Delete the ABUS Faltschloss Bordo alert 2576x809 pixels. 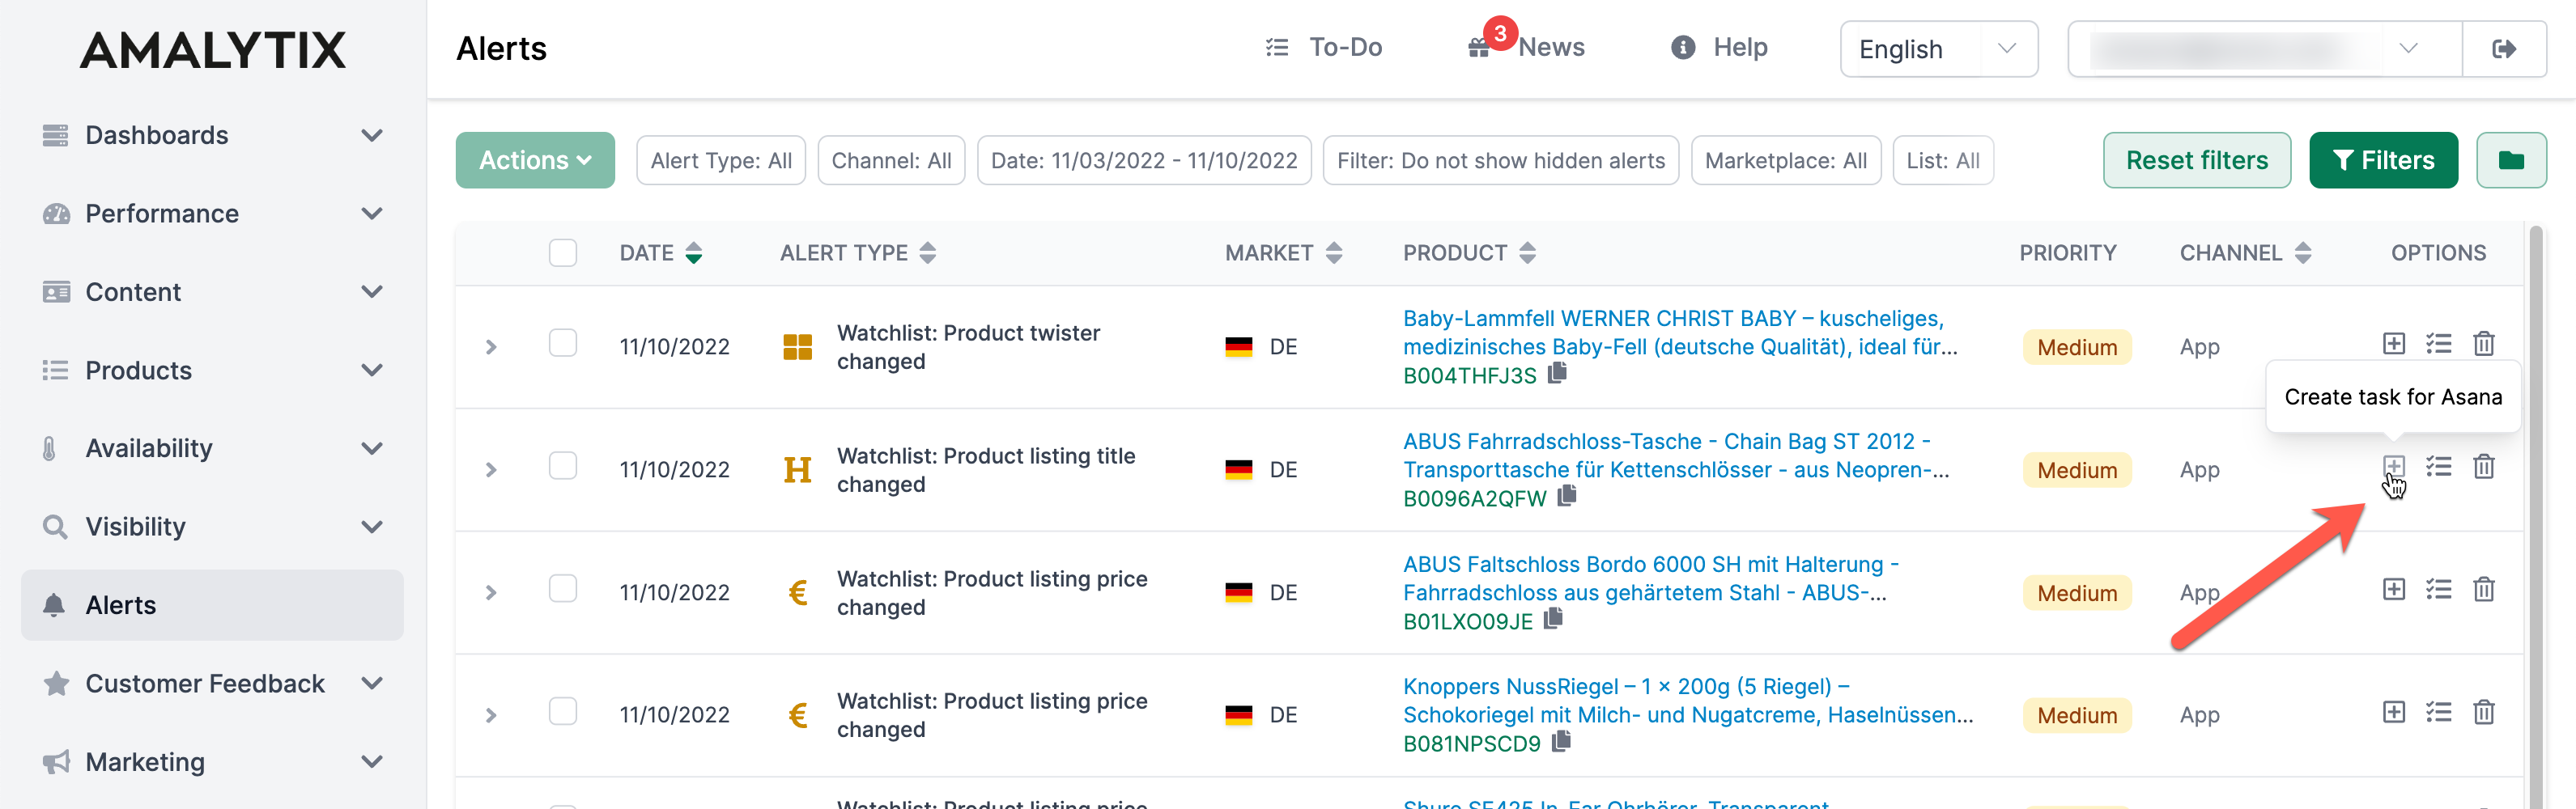[x=2483, y=589]
